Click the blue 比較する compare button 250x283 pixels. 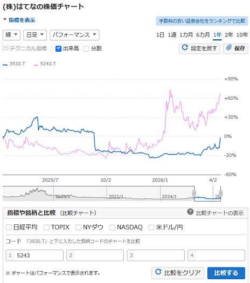click(226, 273)
